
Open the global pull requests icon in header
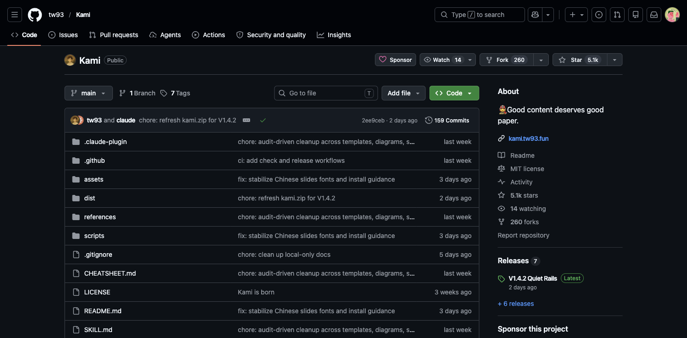pyautogui.click(x=617, y=15)
